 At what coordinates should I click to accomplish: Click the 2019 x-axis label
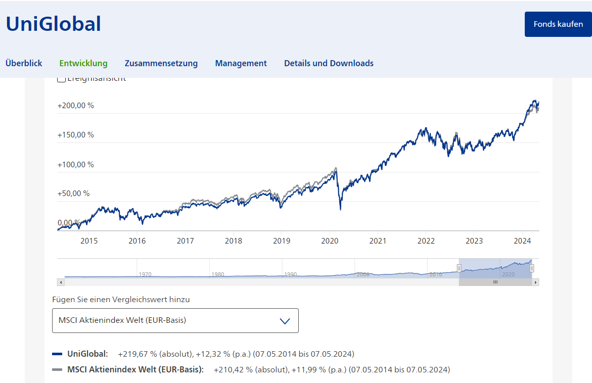[282, 241]
